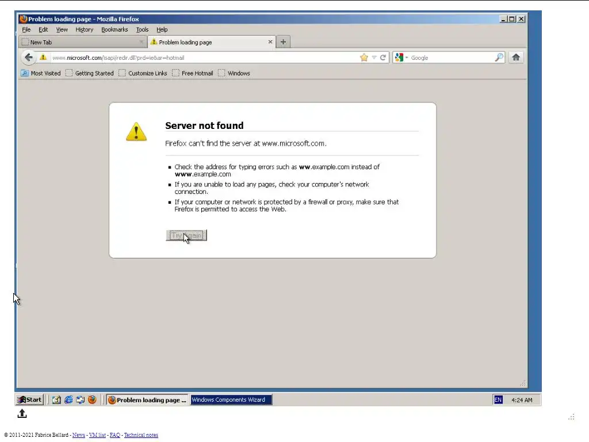
Task: Click the 4:24 AM clock
Action: click(x=522, y=400)
